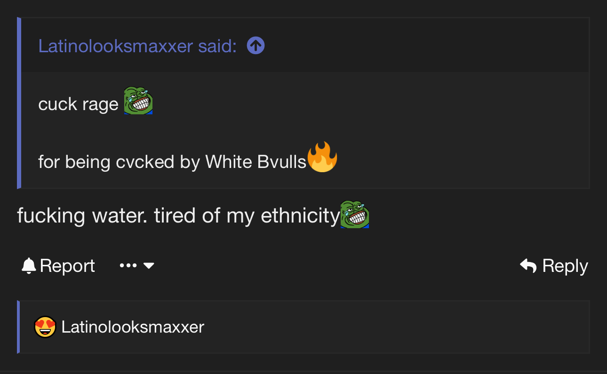Open 'Latinolooksmaxxer said:' quote link

click(137, 46)
